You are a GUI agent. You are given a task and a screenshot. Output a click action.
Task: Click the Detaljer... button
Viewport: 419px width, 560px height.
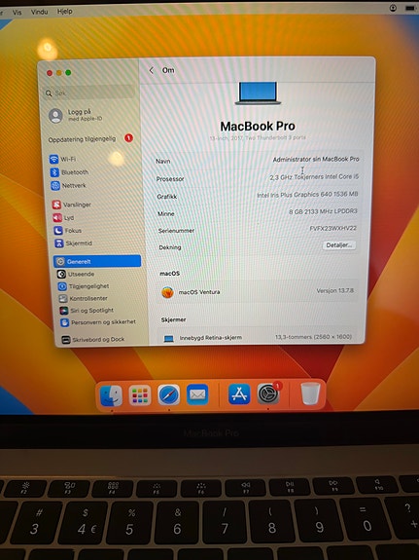click(339, 245)
